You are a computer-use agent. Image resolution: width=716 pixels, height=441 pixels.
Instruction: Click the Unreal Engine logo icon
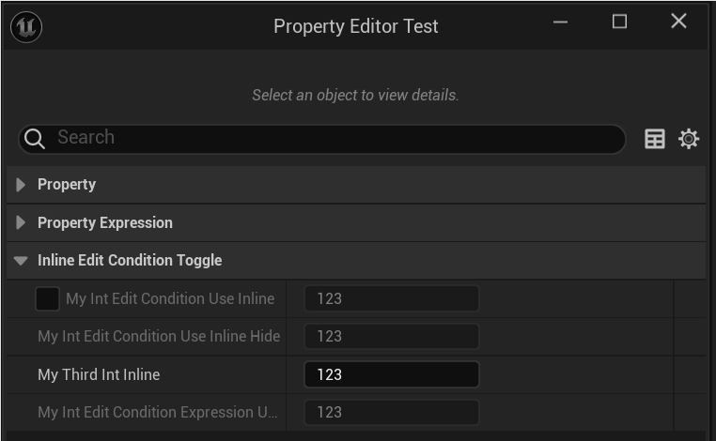point(26,27)
